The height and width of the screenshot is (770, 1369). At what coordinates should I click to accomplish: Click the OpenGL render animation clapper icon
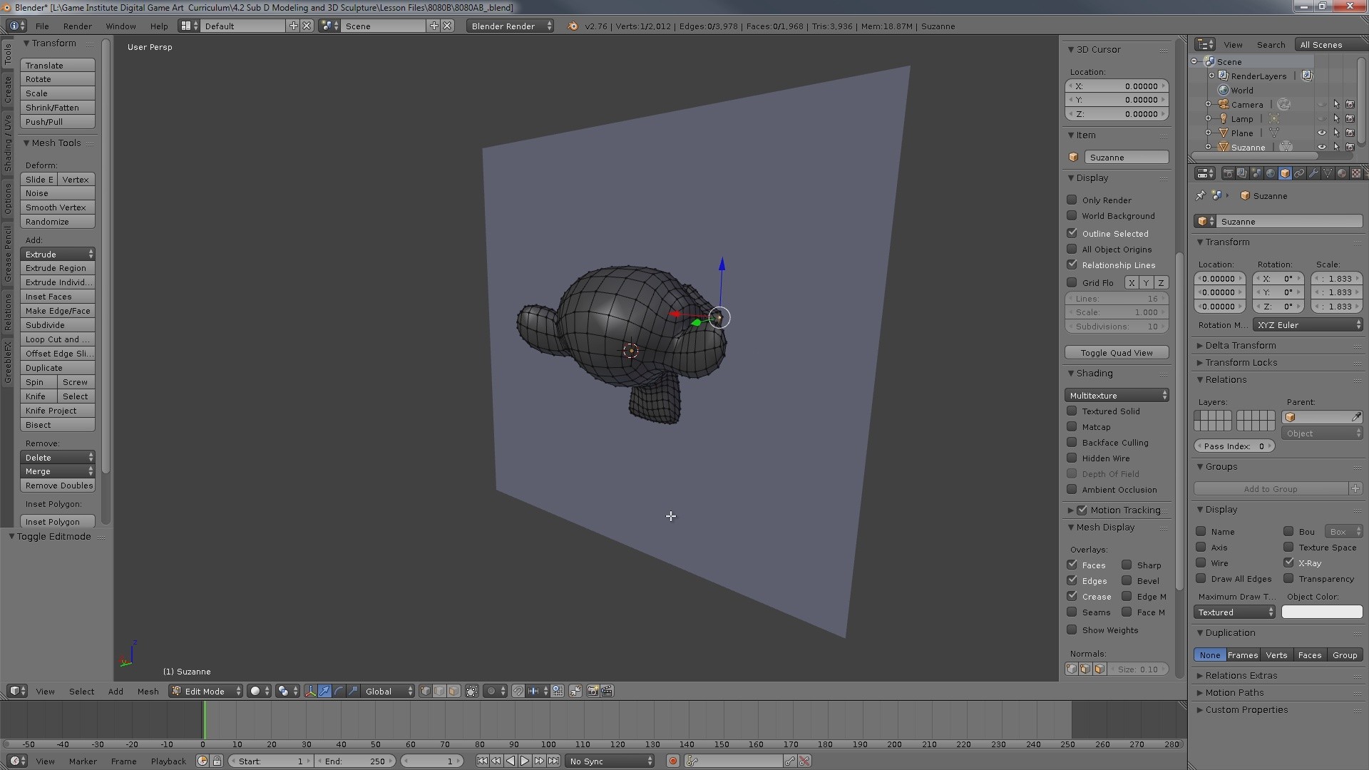point(607,691)
